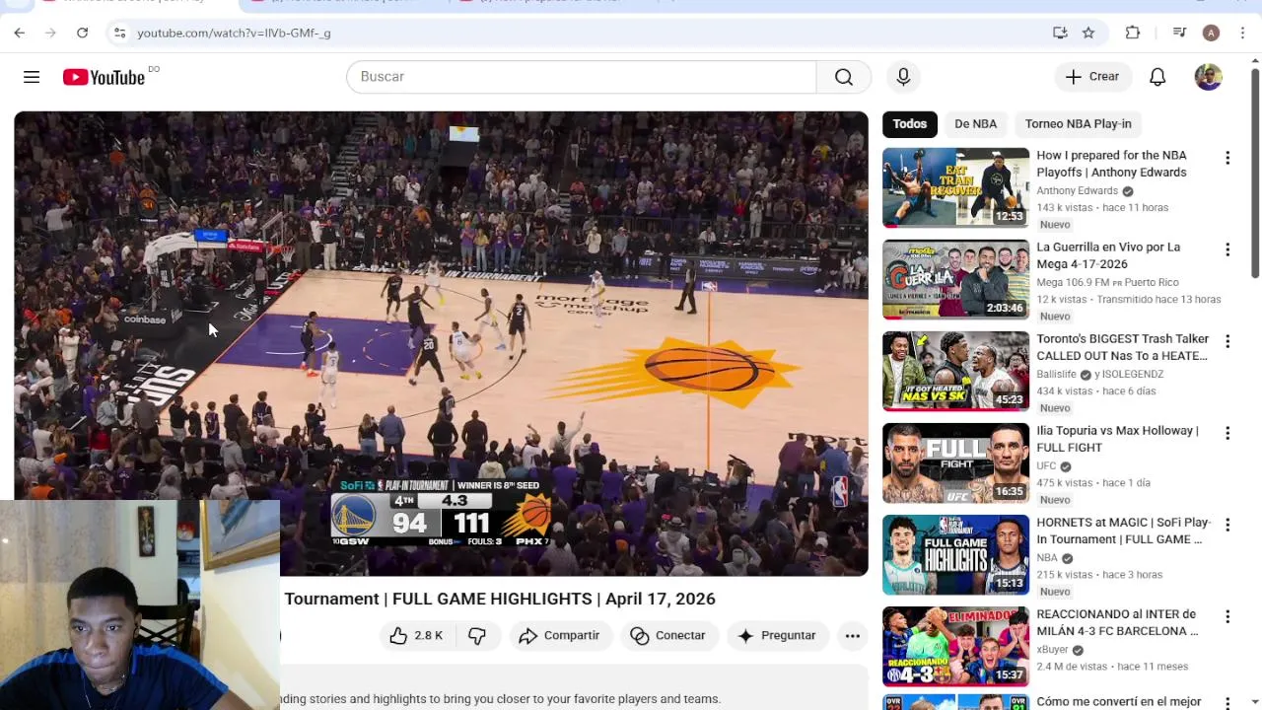Open Ilia Topuria vs Max Holloway thumbnail
Viewport: 1262px width, 710px height.
pyautogui.click(x=955, y=463)
